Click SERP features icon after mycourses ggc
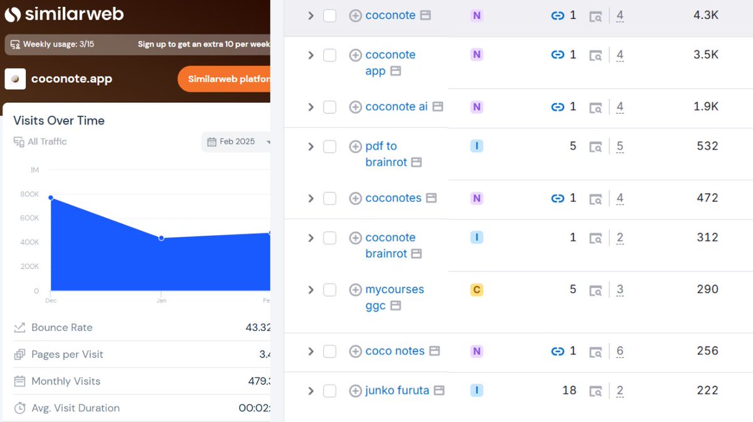The width and height of the screenshot is (753, 422). 395,306
